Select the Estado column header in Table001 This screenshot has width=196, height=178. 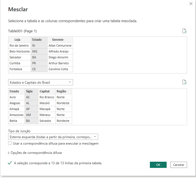(37, 40)
